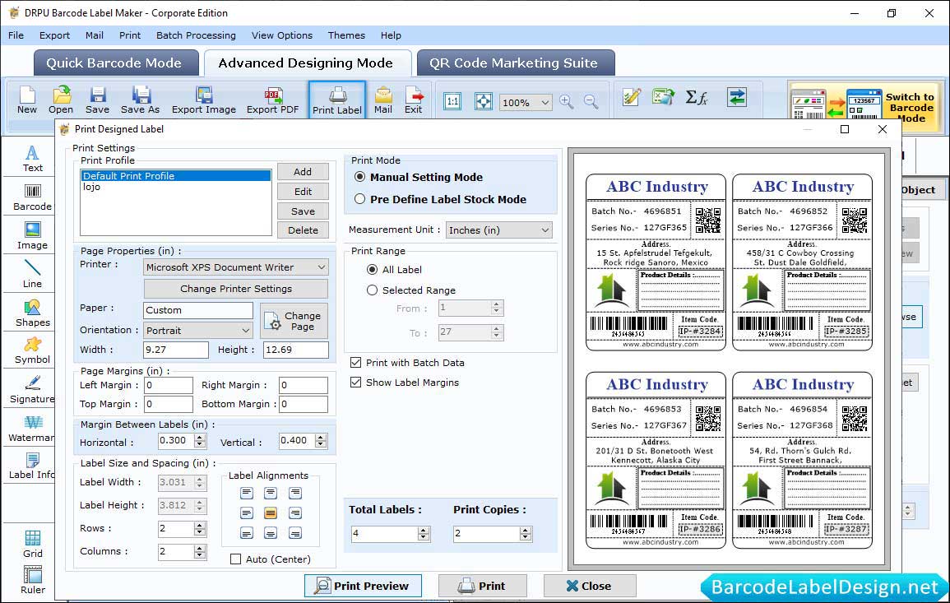Toggle Show Label Margins checkbox

(x=355, y=383)
